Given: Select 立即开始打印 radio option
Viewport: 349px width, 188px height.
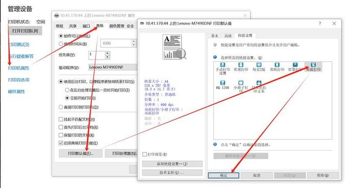Looking at the screenshot, I should click(x=67, y=98).
